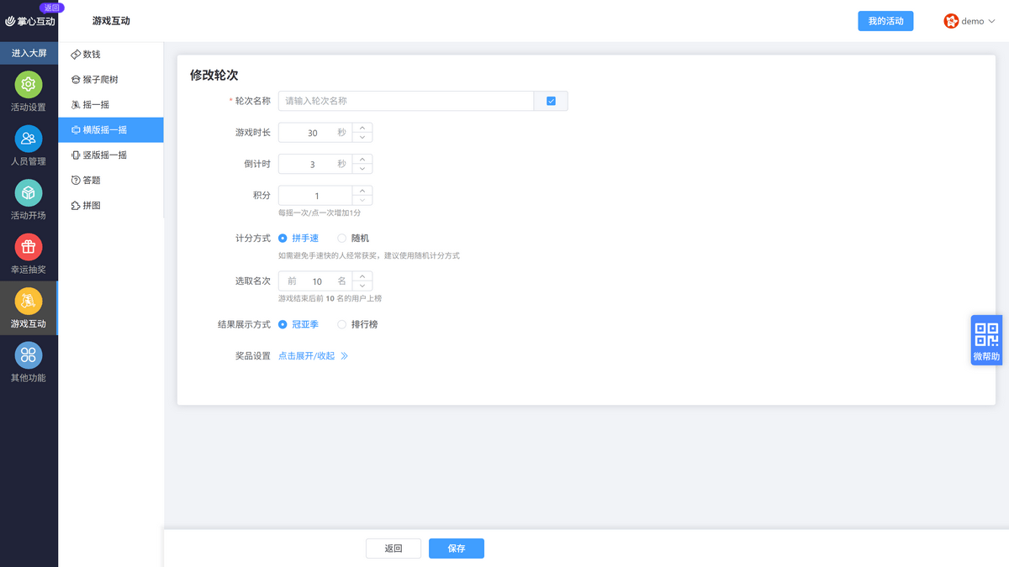
Task: Open 摇一摇 game menu item
Action: coord(111,105)
